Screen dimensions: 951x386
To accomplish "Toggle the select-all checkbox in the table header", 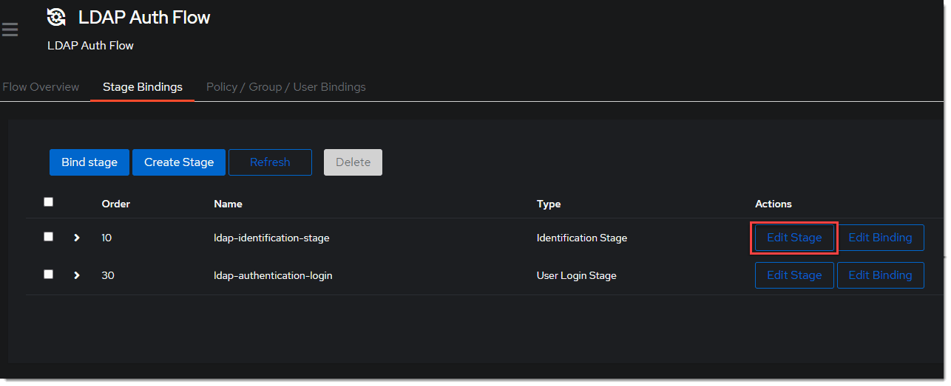I will point(49,202).
